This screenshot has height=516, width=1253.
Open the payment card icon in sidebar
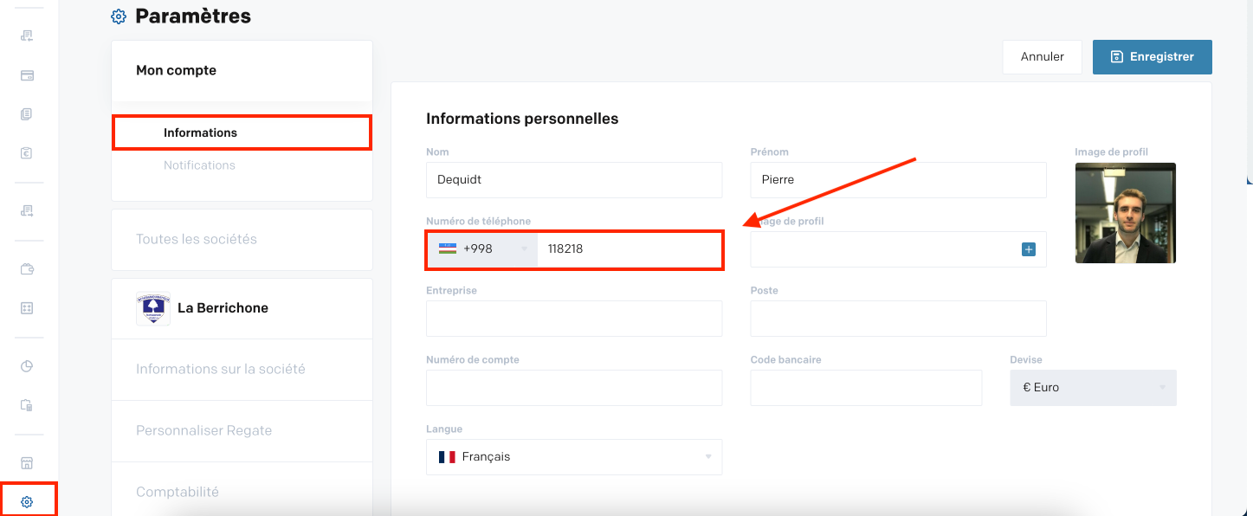[27, 75]
